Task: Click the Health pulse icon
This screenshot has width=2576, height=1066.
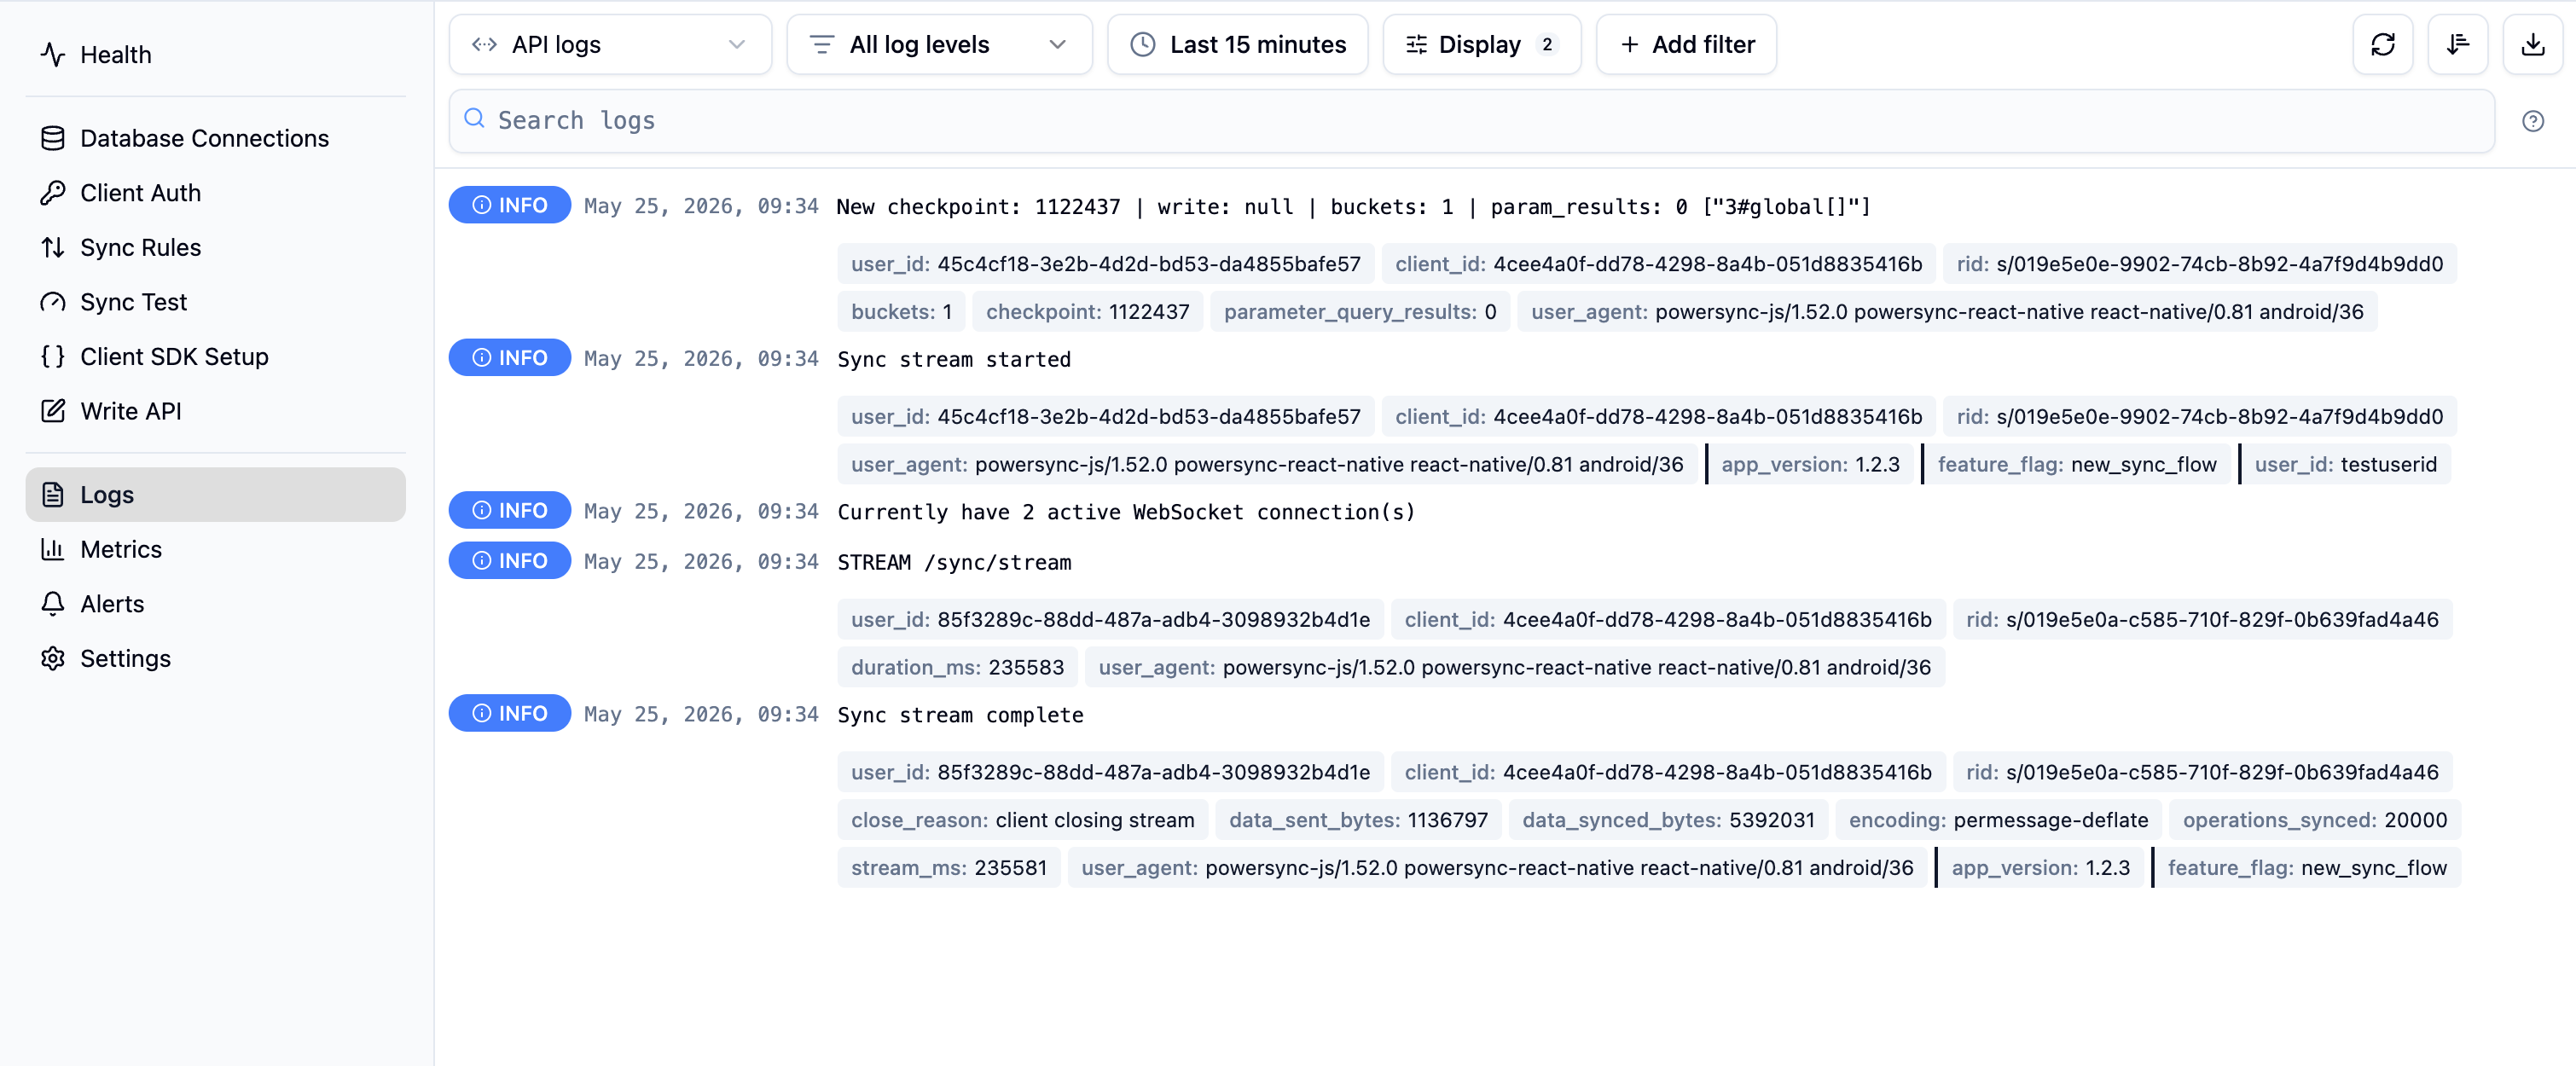Action: point(53,54)
